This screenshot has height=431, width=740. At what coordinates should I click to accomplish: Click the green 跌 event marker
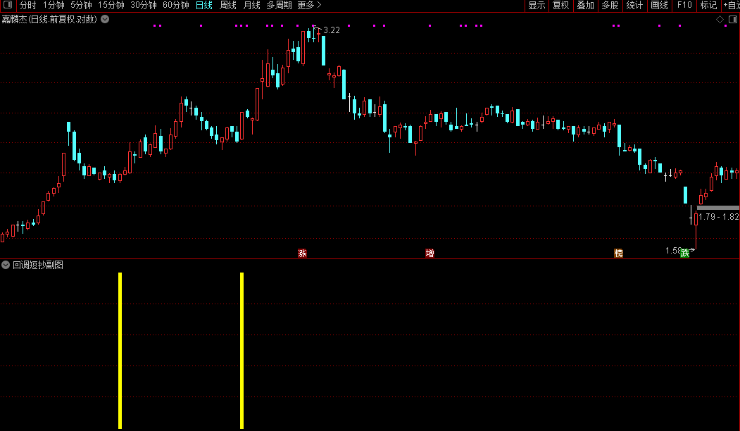[x=685, y=253]
